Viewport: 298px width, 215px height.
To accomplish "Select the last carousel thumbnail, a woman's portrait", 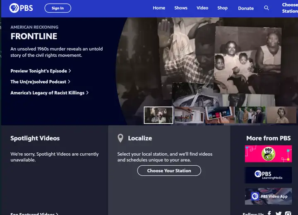I will coord(281,115).
